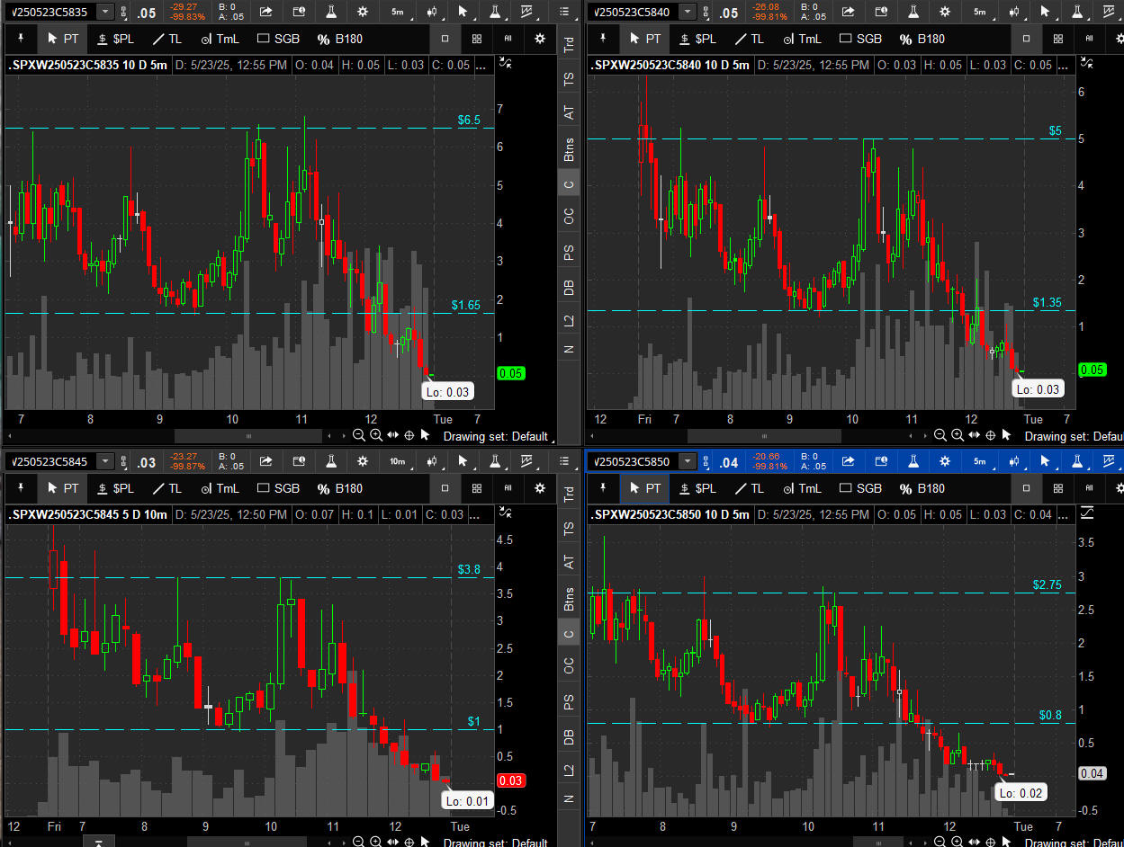Expand Drawing set: Default menu under the C5835 chart

[495, 436]
